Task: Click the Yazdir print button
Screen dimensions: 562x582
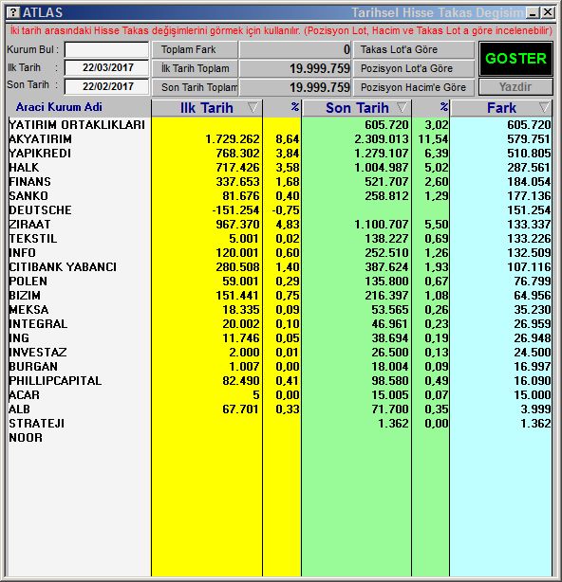Action: point(515,87)
